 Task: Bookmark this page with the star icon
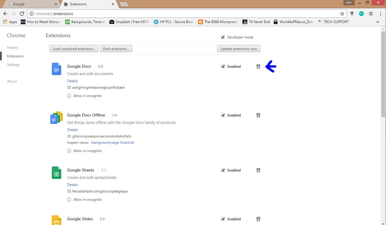pyautogui.click(x=342, y=14)
